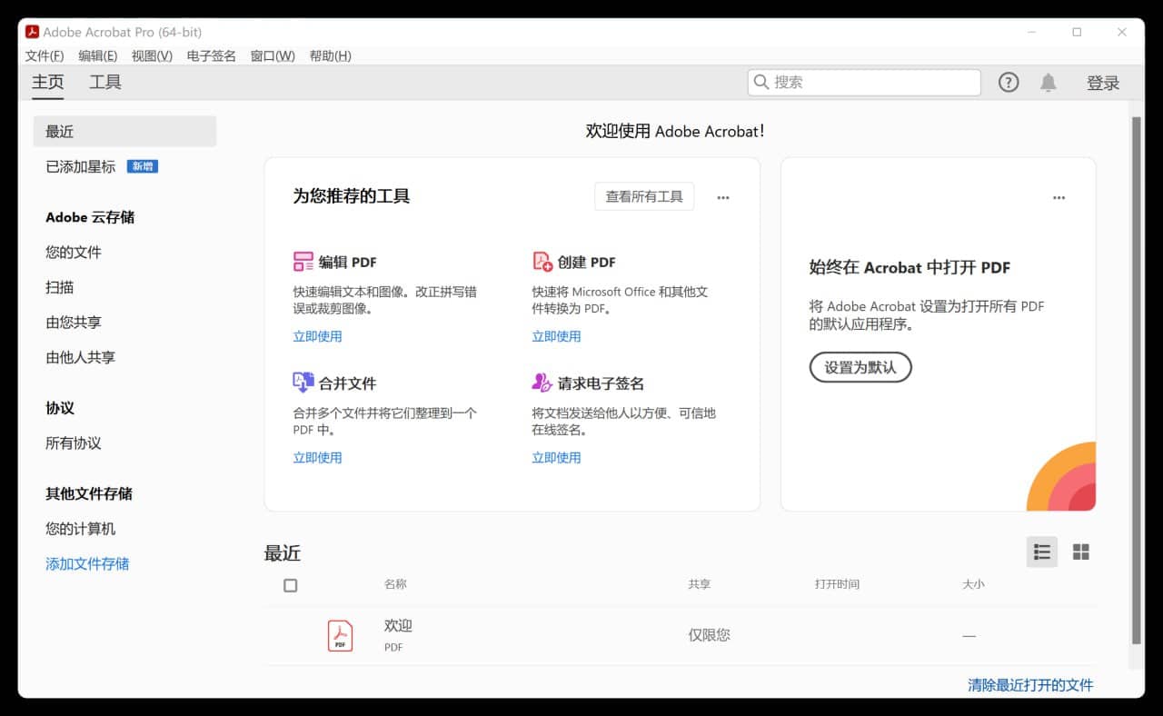Select the 欢迎 file name in recent list
The image size is (1163, 716).
point(398,625)
